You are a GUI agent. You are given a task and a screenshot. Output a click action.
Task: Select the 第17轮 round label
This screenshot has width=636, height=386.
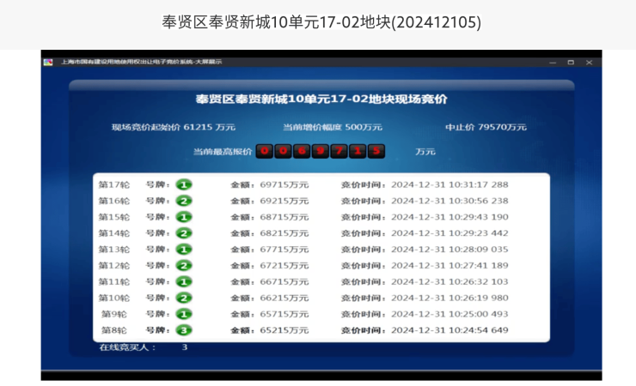tap(114, 185)
